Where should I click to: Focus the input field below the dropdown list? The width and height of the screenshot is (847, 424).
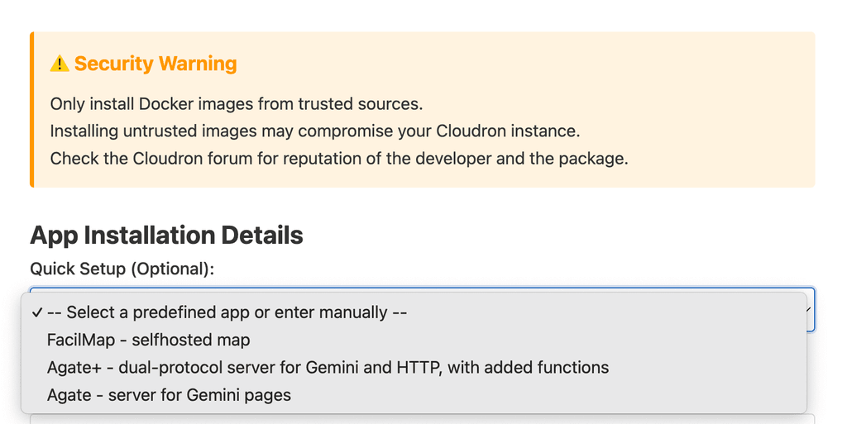coord(423,419)
